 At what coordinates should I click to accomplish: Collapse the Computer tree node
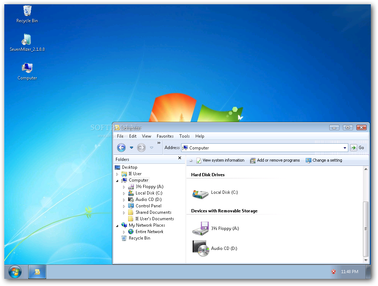117,181
